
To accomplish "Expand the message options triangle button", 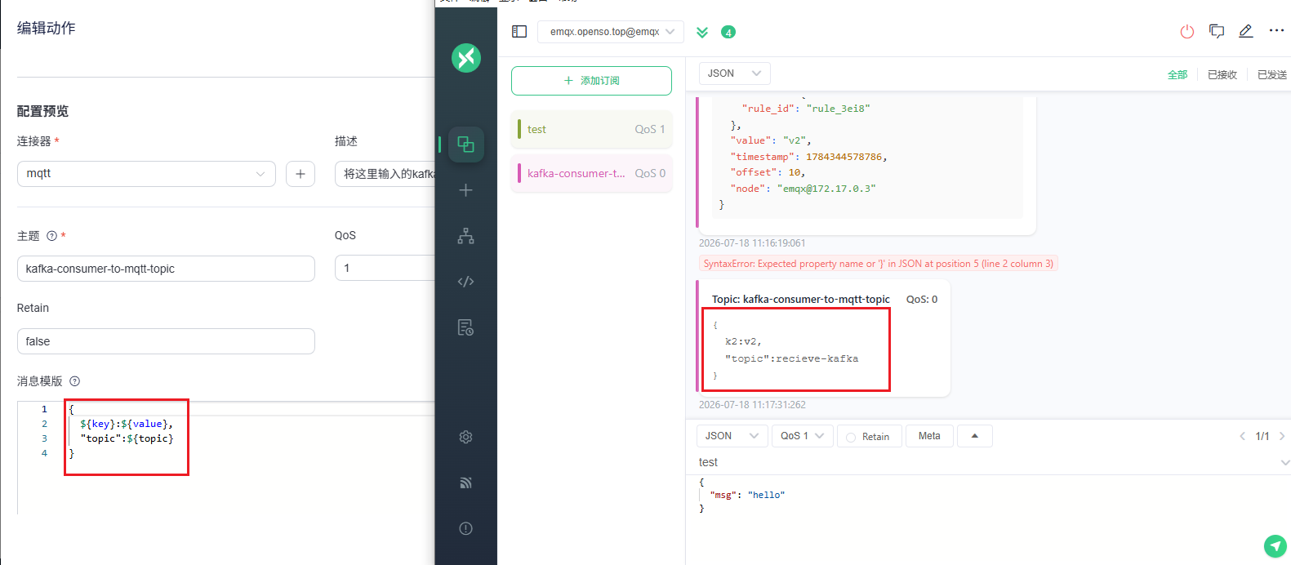I will (975, 436).
